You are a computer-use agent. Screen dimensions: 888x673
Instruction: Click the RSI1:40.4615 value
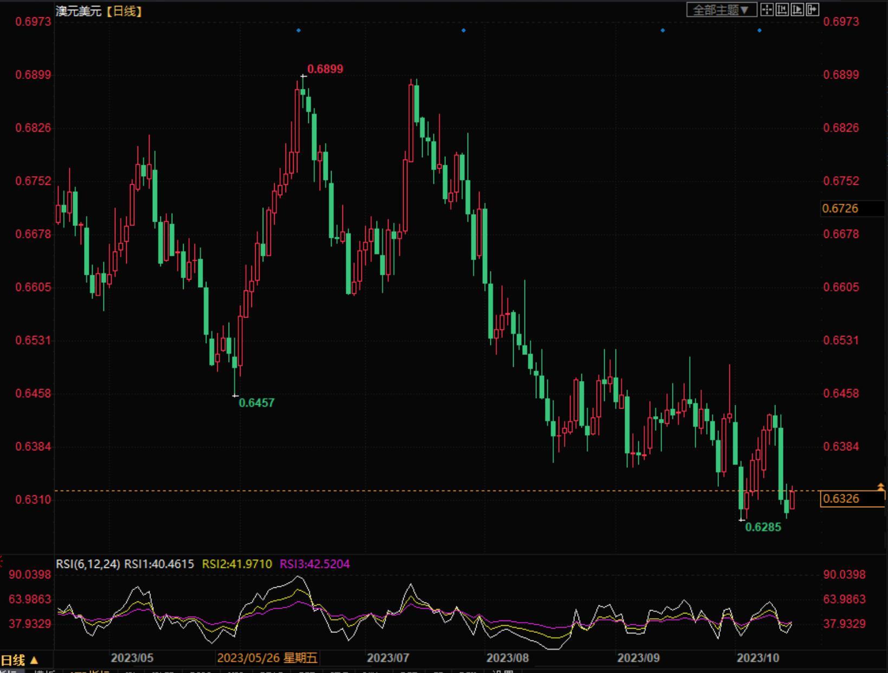coord(159,564)
